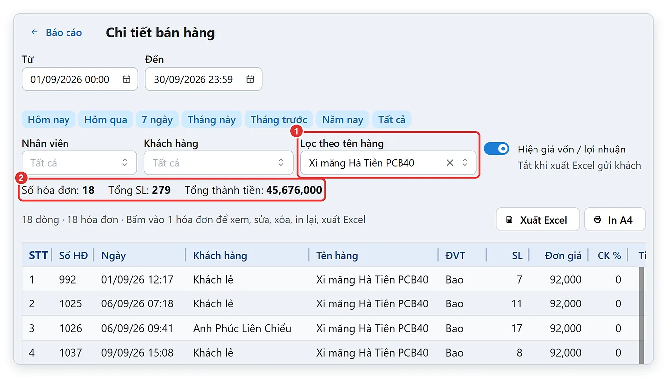Open the calendar picker for Đến date
Viewport: 667px width, 378px height.
250,79
